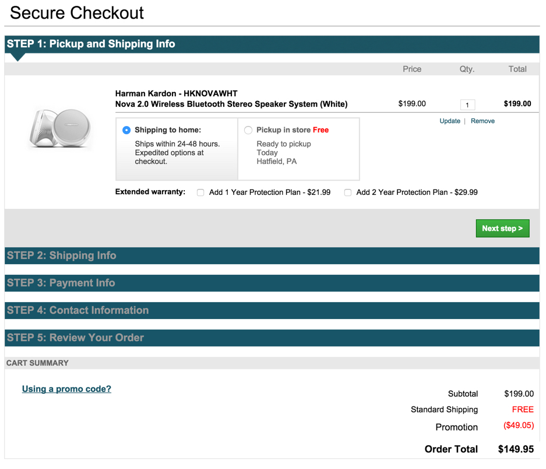Click the Extended warranty label

click(x=150, y=192)
